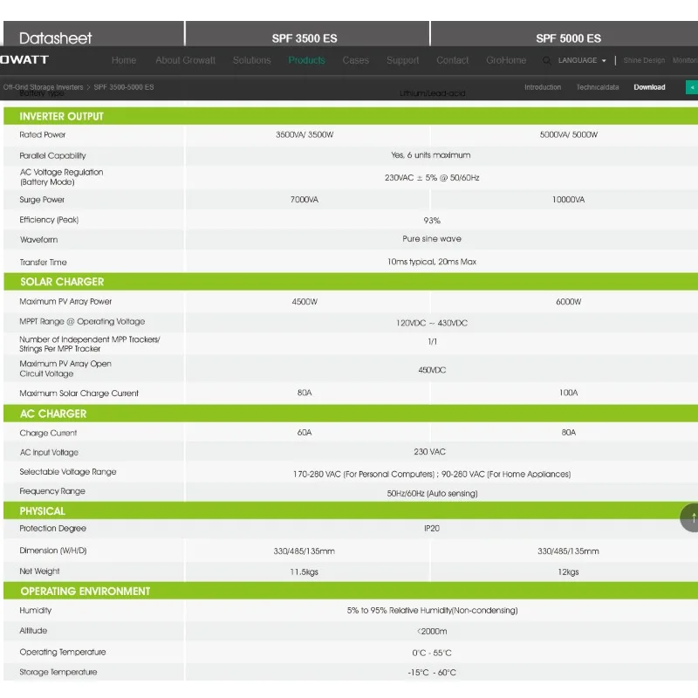Click the Growatt logo

(x=24, y=59)
